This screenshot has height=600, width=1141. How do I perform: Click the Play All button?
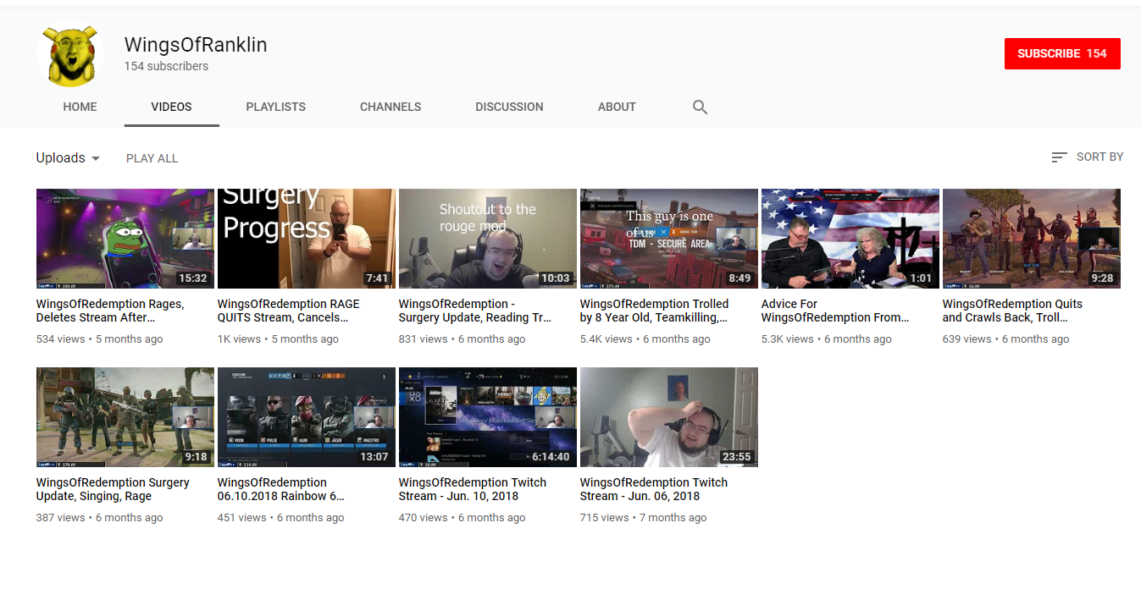click(152, 158)
